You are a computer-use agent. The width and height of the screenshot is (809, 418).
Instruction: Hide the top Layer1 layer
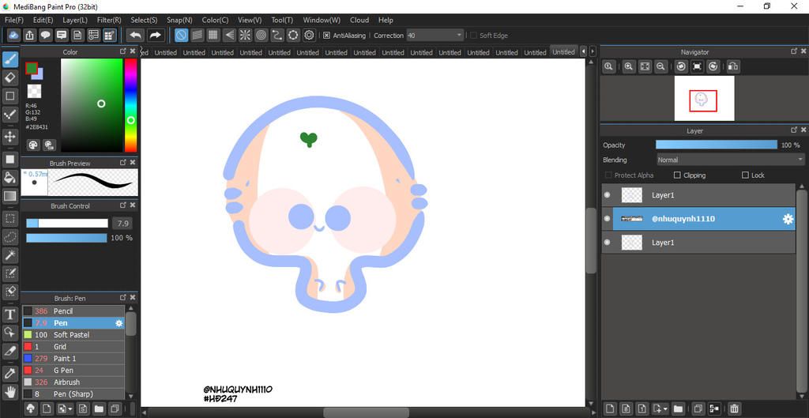click(x=608, y=195)
